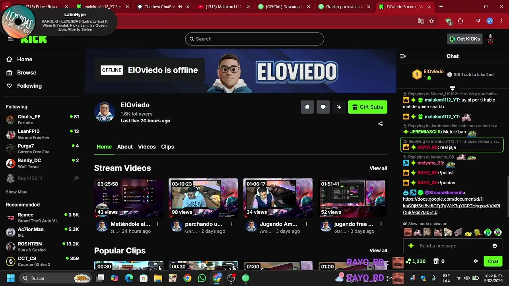
Task: Open the 01:51:41 stream video thumbnail
Action: [x=352, y=198]
